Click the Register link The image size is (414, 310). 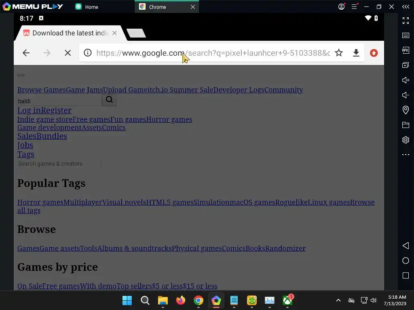56,110
